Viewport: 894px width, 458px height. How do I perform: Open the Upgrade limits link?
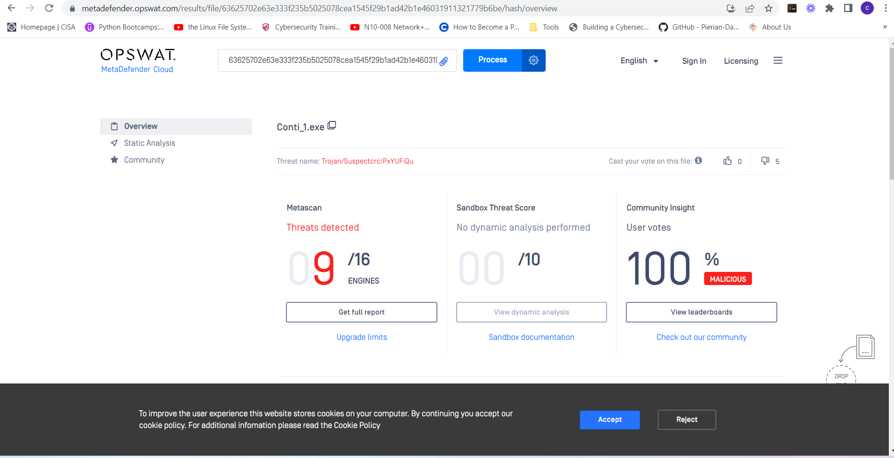click(x=361, y=337)
